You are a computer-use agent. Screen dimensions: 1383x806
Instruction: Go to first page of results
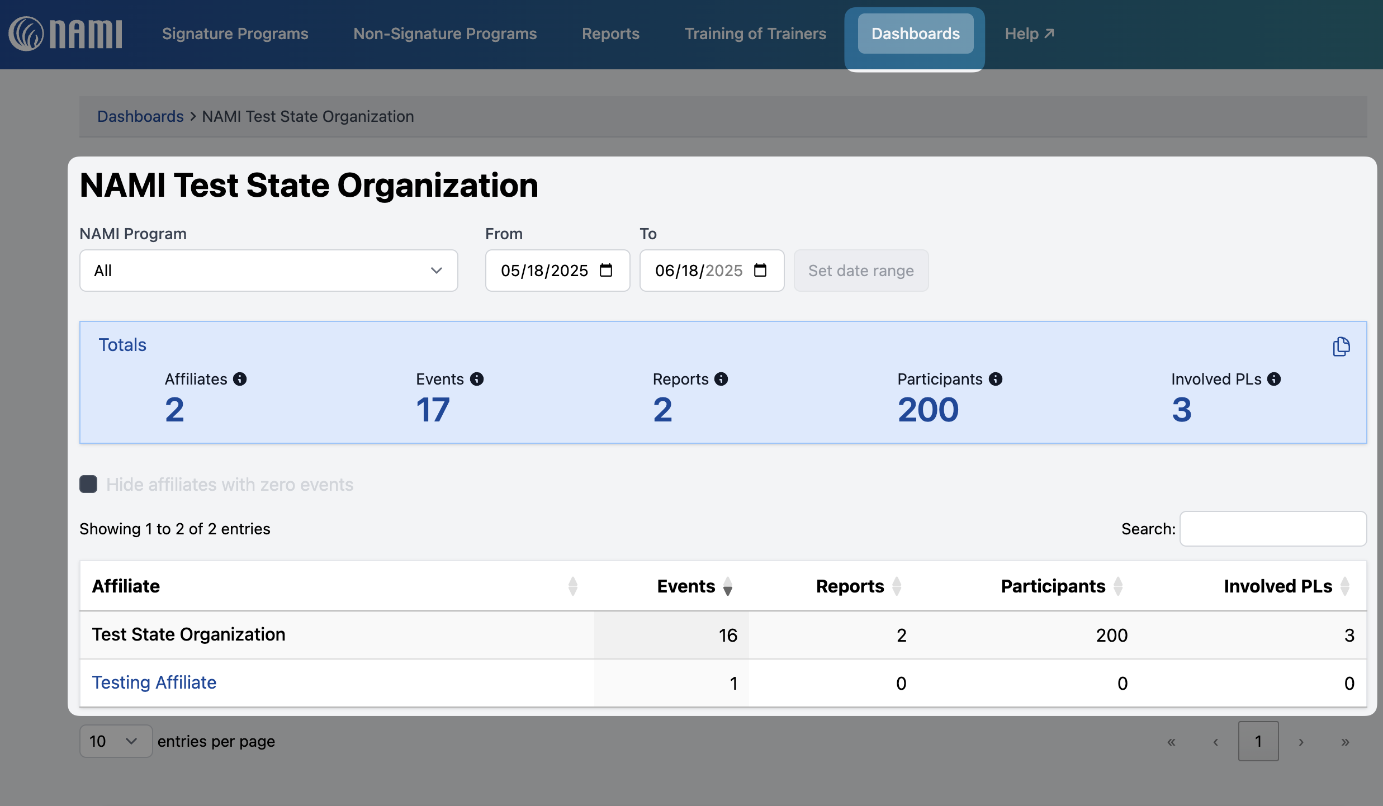coord(1171,741)
